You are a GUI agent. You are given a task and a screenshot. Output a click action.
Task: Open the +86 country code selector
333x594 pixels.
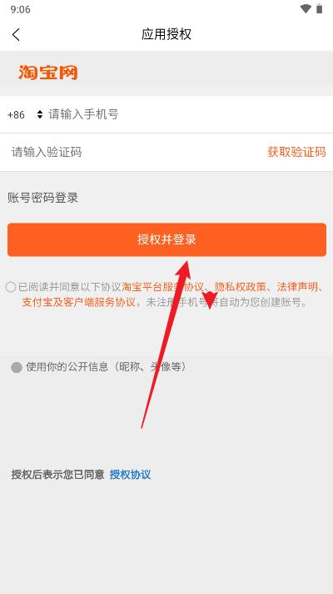[17, 114]
